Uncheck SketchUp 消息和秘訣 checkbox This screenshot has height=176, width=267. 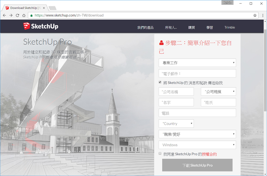click(160, 82)
